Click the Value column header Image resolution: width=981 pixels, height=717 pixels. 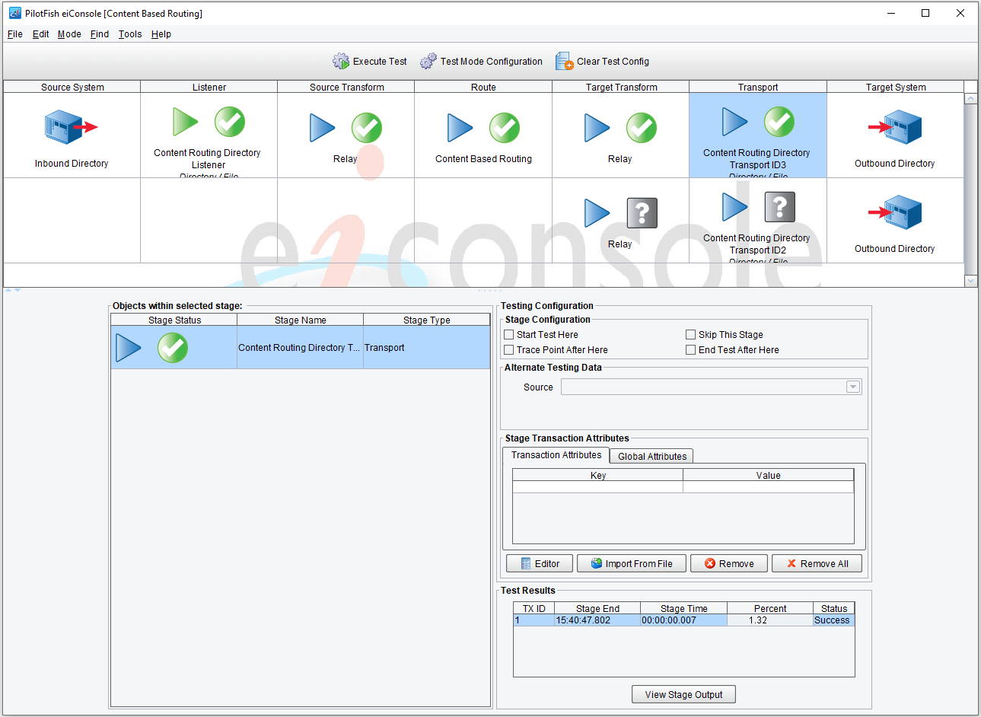point(769,476)
